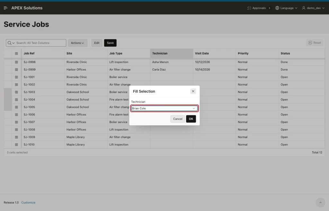Confirm the fill with OK
Image resolution: width=329 pixels, height=211 pixels.
[191, 119]
